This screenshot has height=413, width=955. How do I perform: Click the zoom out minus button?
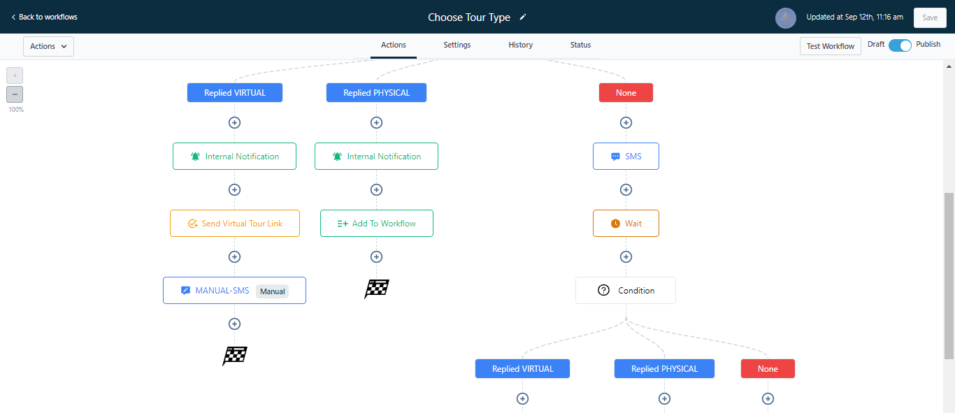15,94
